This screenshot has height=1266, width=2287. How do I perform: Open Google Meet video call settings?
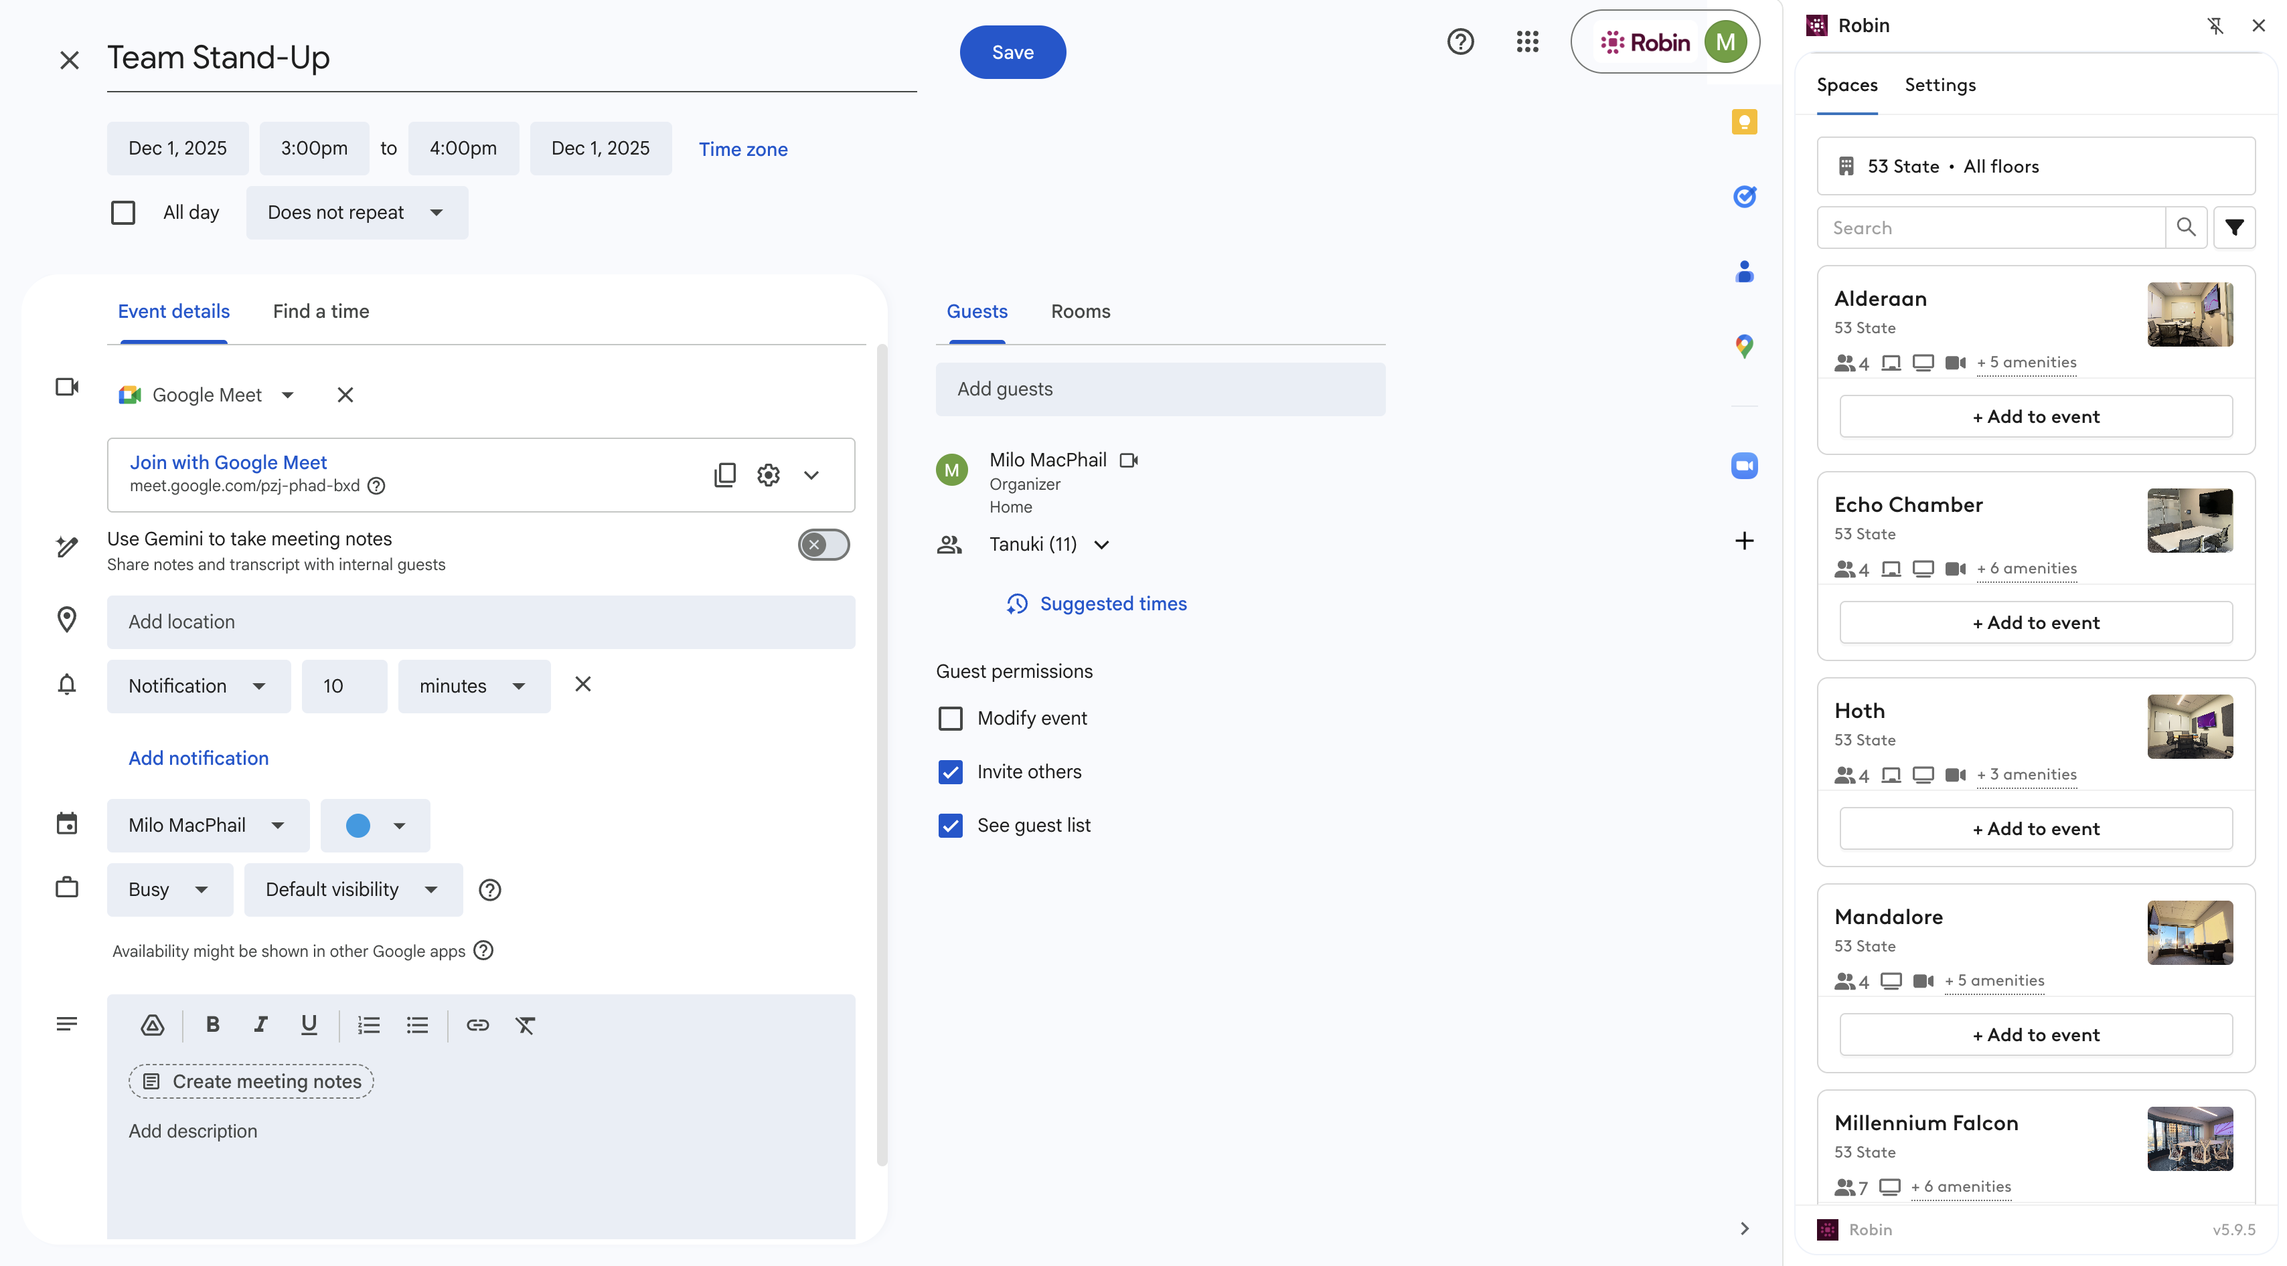(768, 474)
